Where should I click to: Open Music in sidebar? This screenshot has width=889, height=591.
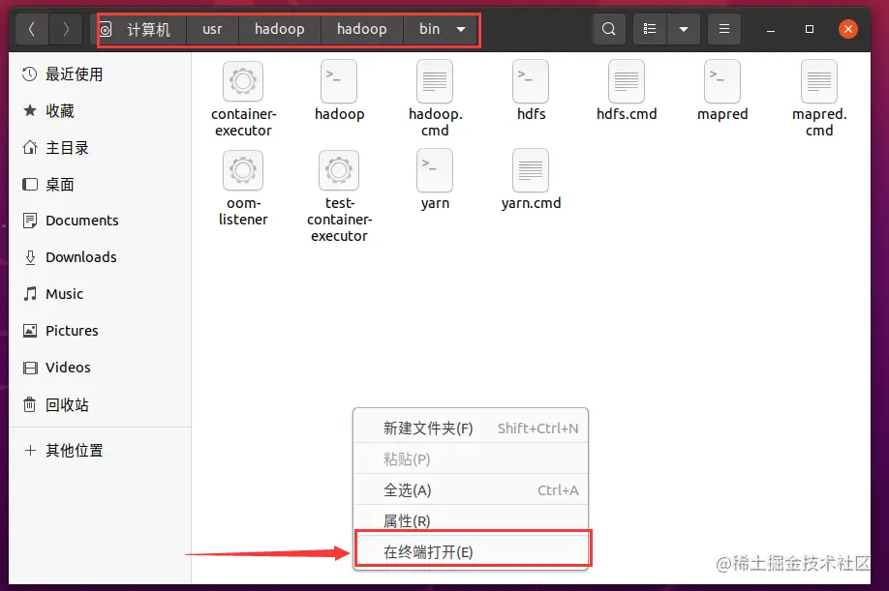point(100,294)
